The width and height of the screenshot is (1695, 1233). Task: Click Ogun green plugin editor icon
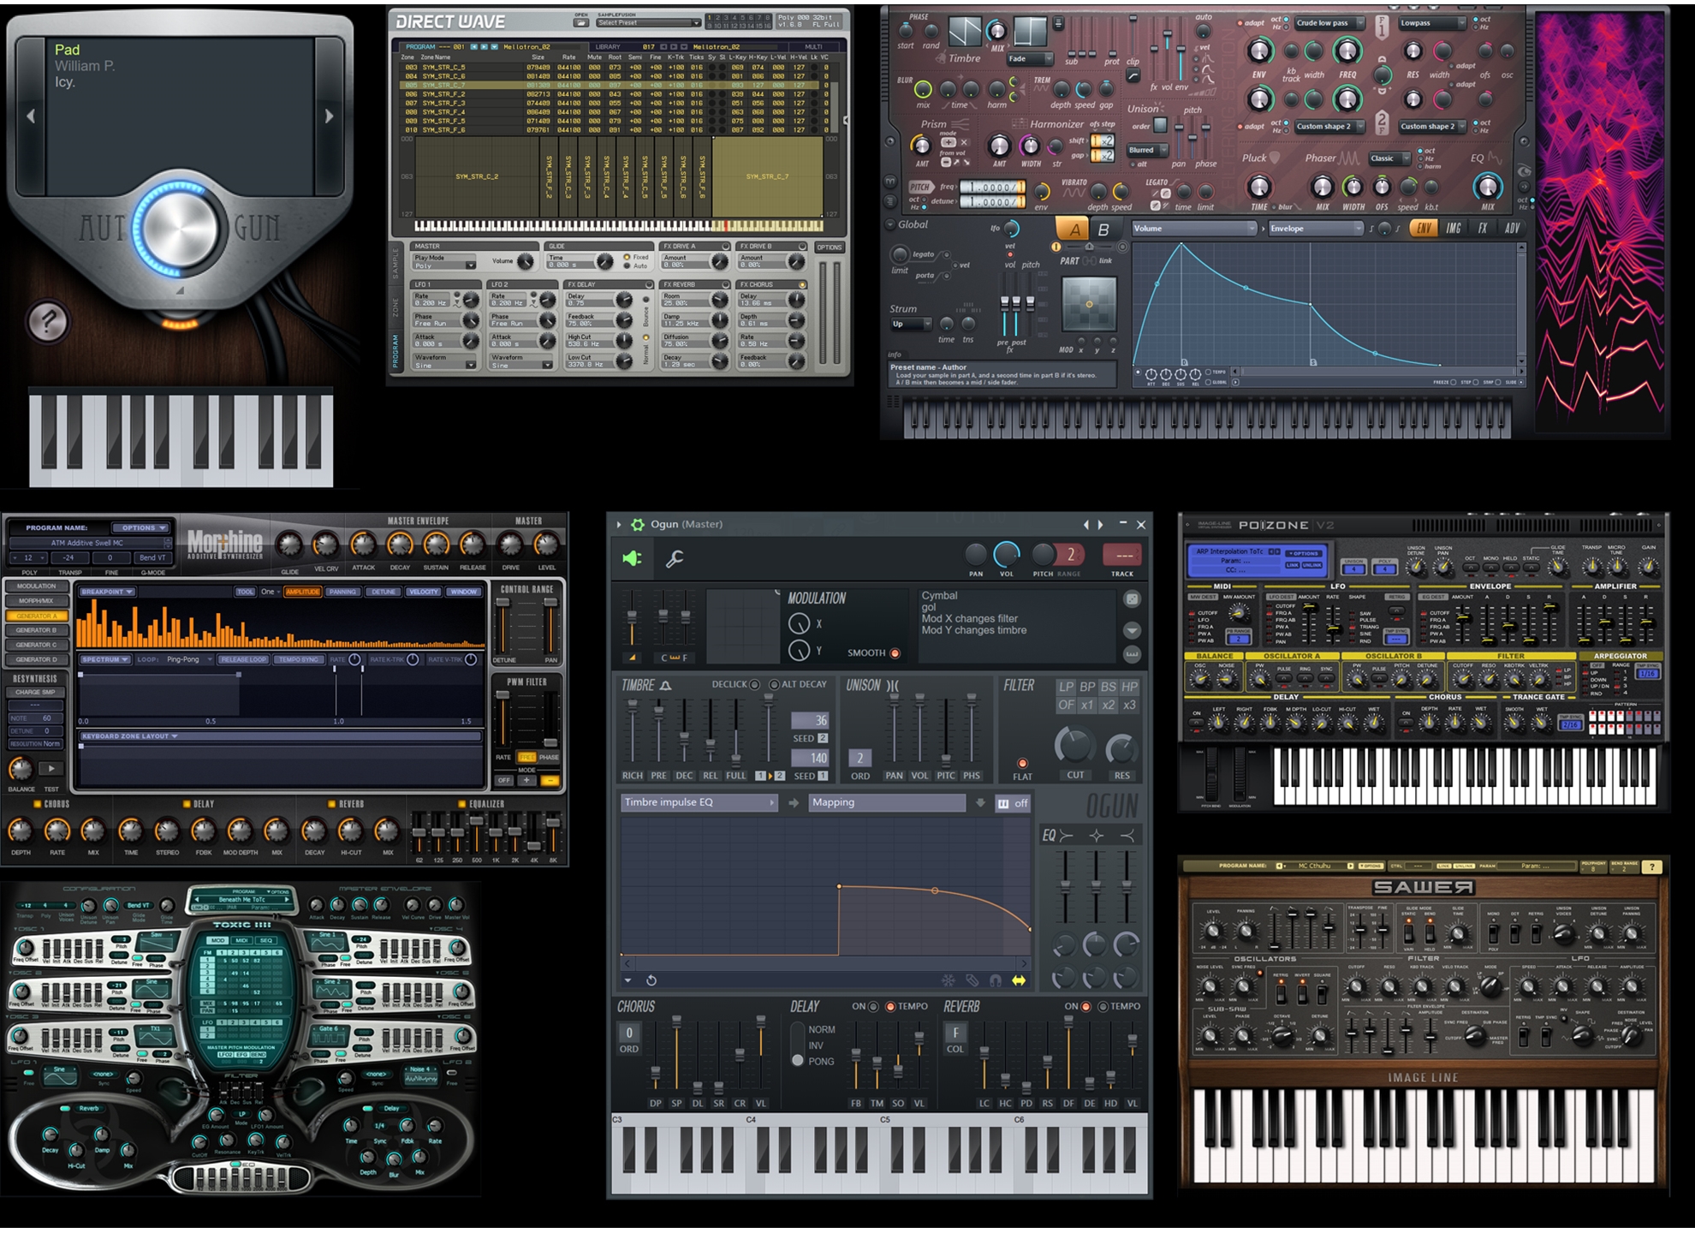(632, 559)
